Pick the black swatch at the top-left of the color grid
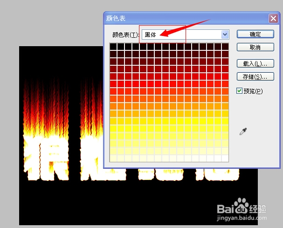Image resolution: width=283 pixels, height=228 pixels. coord(113,47)
